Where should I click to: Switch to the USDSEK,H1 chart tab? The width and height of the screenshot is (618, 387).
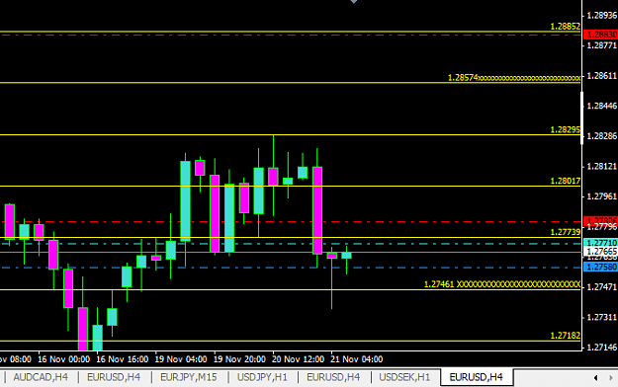[x=404, y=377]
